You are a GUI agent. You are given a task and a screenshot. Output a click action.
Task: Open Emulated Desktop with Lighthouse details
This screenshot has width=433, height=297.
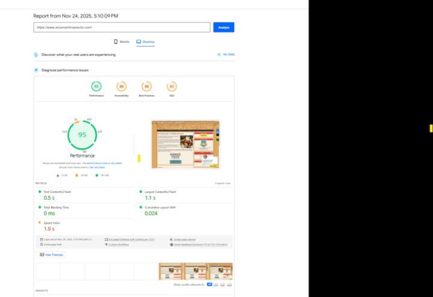coord(132,240)
